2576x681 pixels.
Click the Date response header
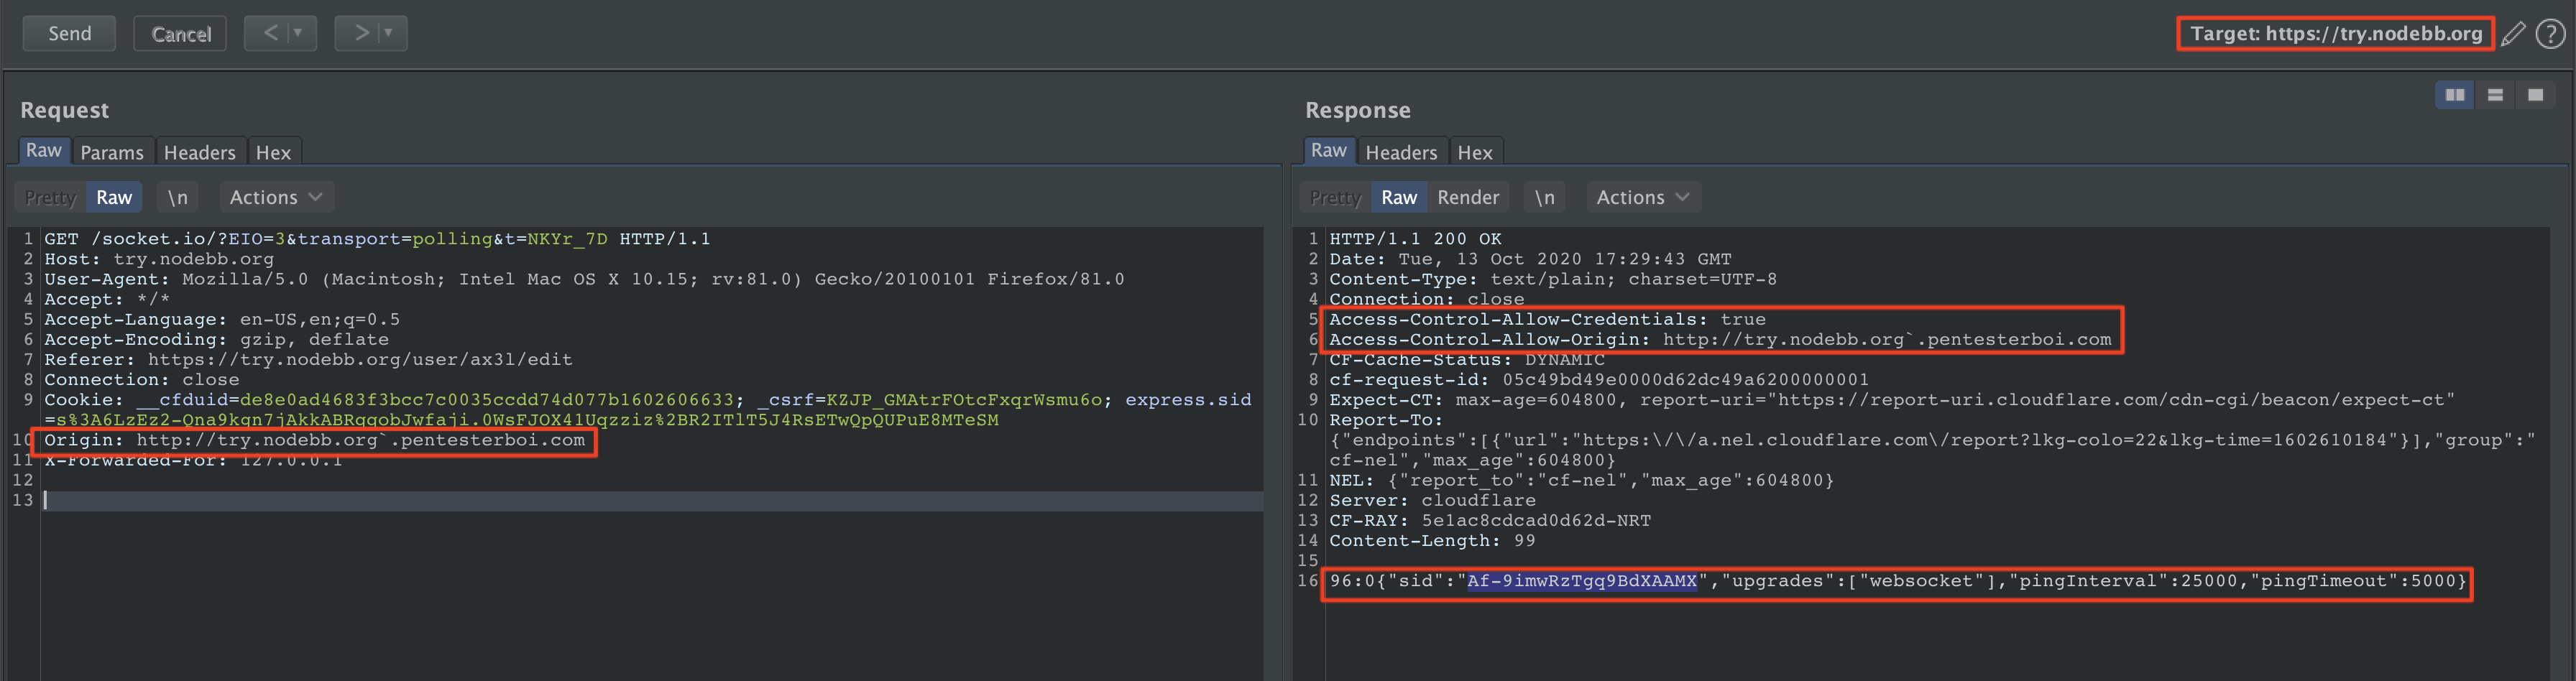pos(1530,259)
